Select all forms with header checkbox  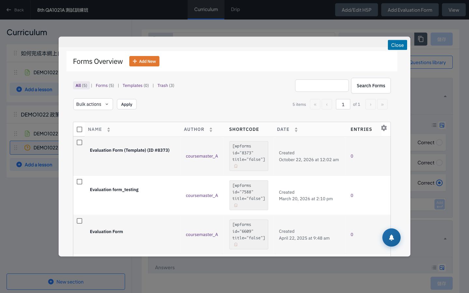(79, 129)
